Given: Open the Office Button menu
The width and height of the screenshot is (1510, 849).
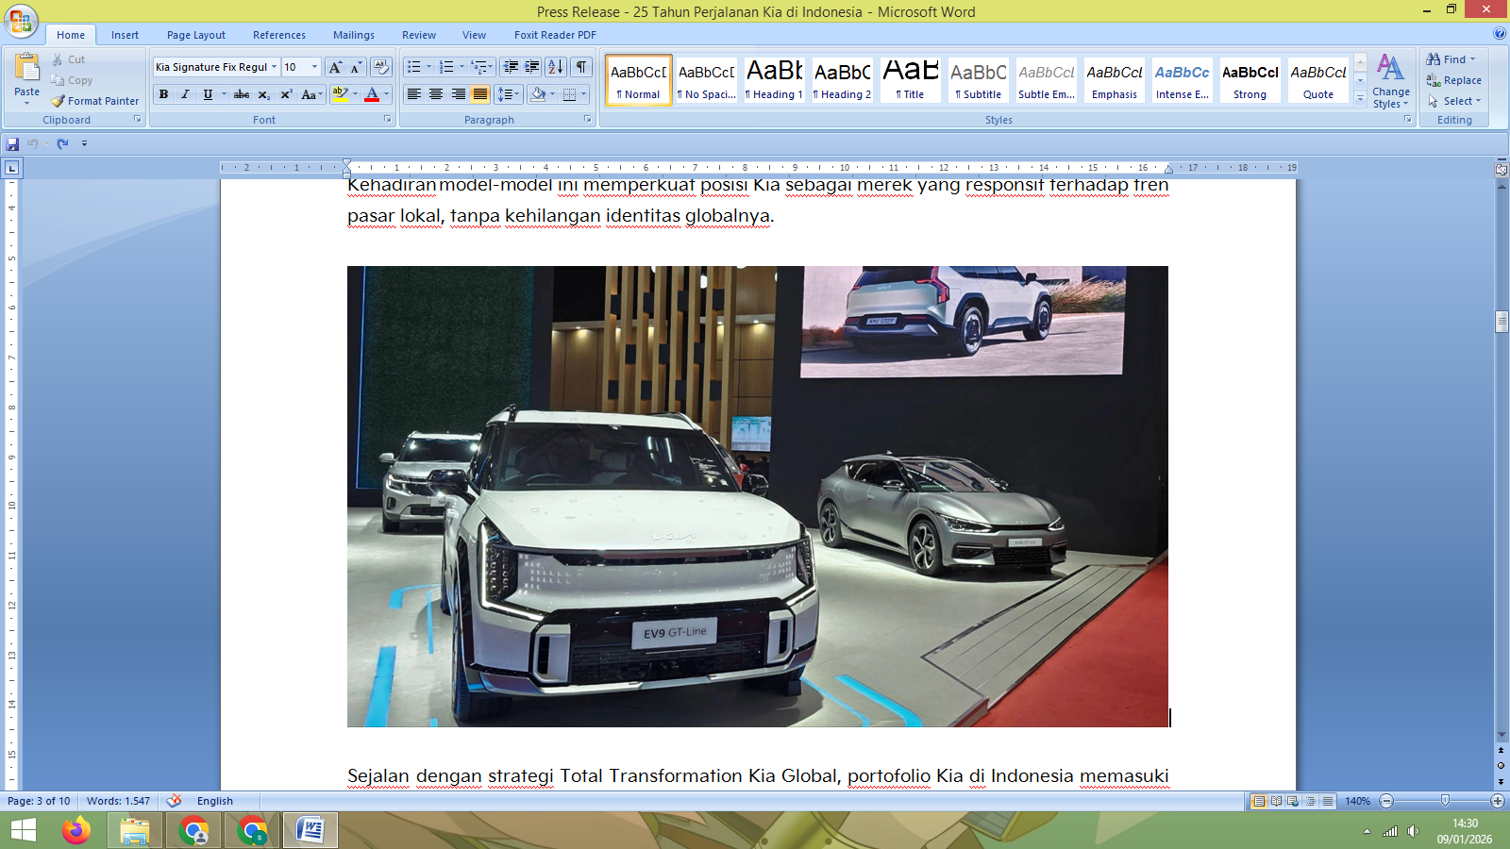Looking at the screenshot, I should [x=21, y=21].
